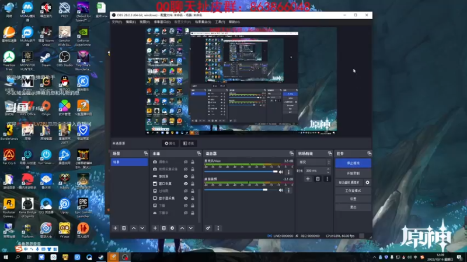Increase transition duration 300 ms stepper
This screenshot has width=467, height=262.
328,169
